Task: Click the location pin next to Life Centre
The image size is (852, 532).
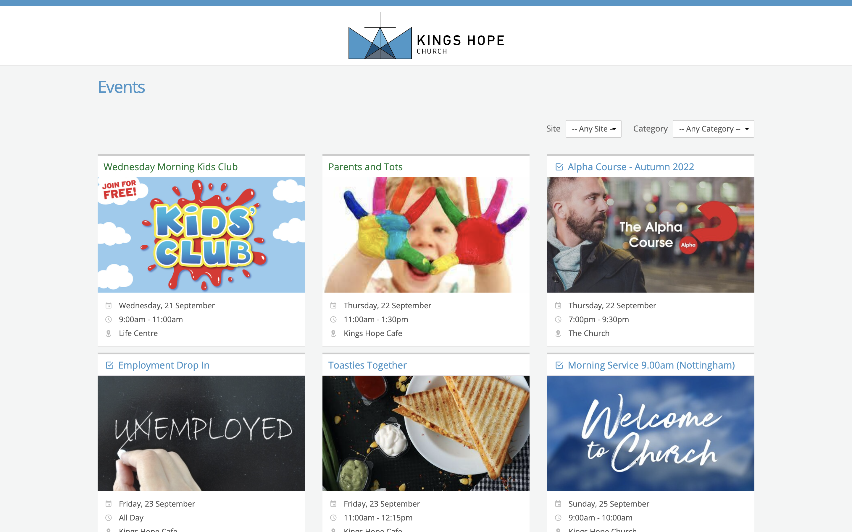Action: [x=109, y=333]
